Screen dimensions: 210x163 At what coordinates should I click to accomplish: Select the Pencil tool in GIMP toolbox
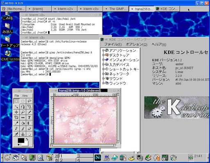16,129
